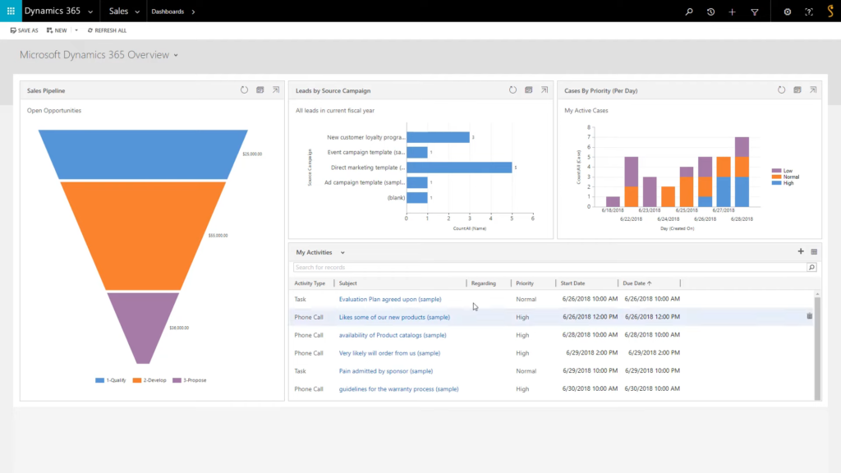Add a new activity in My Activities
841x473 pixels.
(x=801, y=251)
